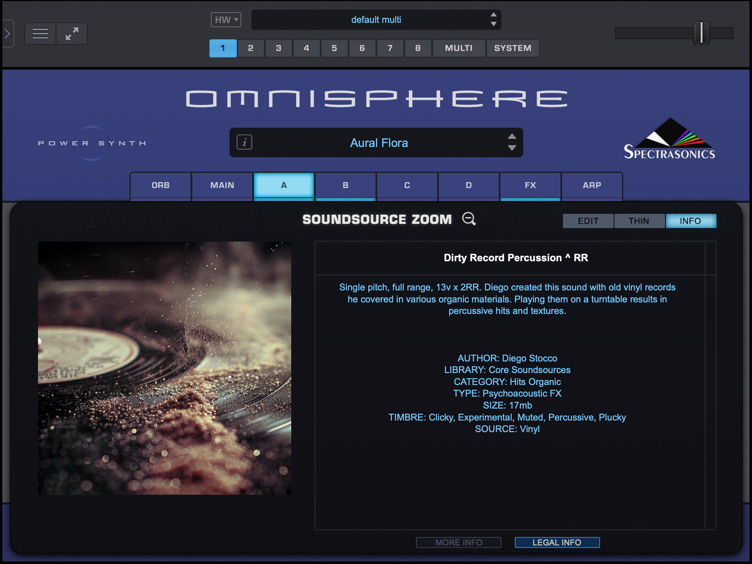
Task: Expand the left sidebar chevron arrow
Action: point(7,34)
